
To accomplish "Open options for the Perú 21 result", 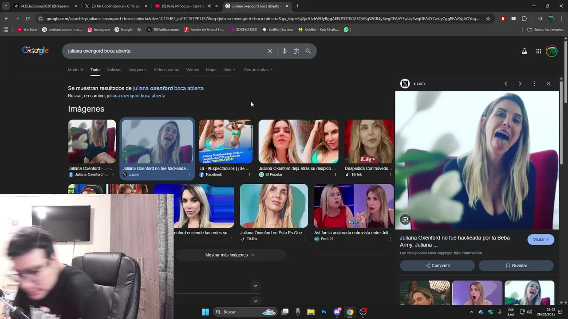I will pyautogui.click(x=390, y=239).
